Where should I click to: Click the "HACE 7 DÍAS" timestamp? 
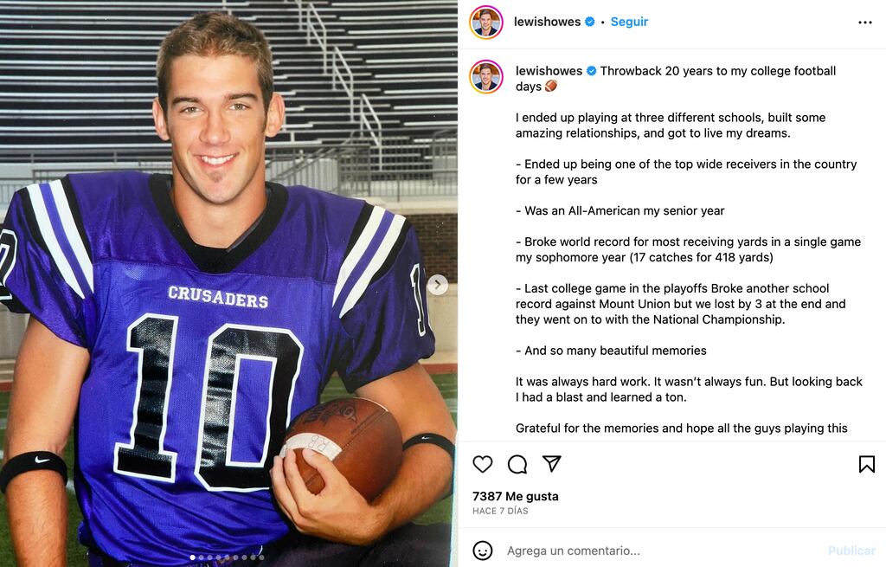[x=500, y=511]
